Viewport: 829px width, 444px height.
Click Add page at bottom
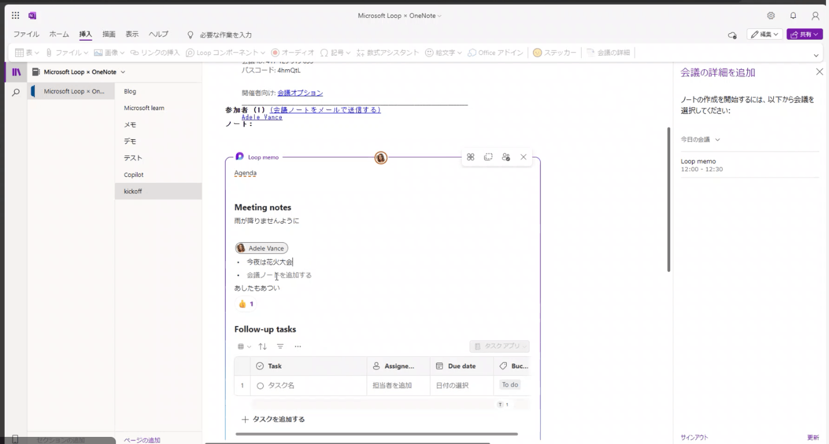142,440
